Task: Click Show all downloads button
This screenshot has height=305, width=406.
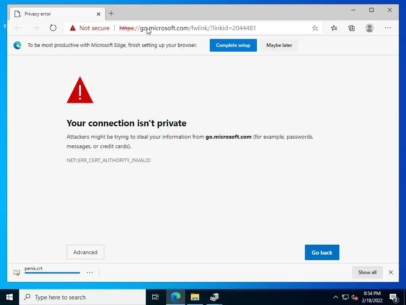Action: tap(368, 272)
